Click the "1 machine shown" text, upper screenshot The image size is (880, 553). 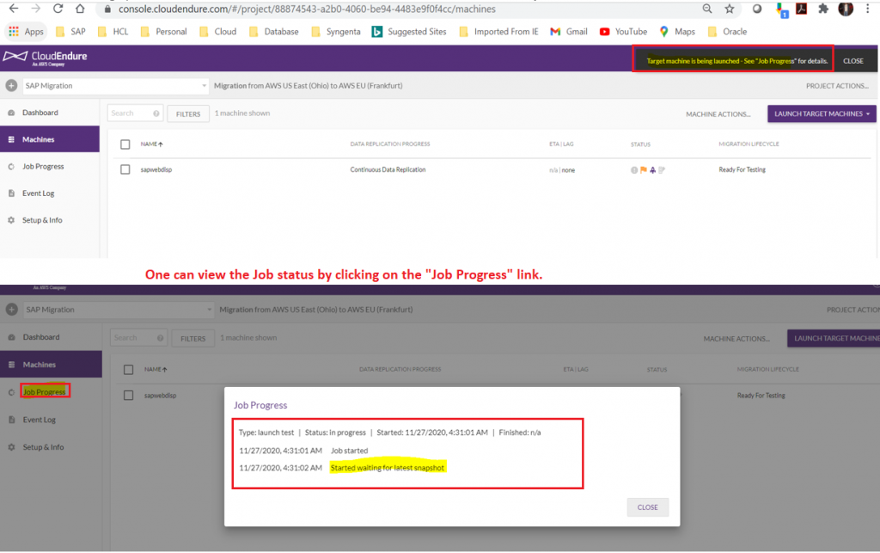point(241,114)
